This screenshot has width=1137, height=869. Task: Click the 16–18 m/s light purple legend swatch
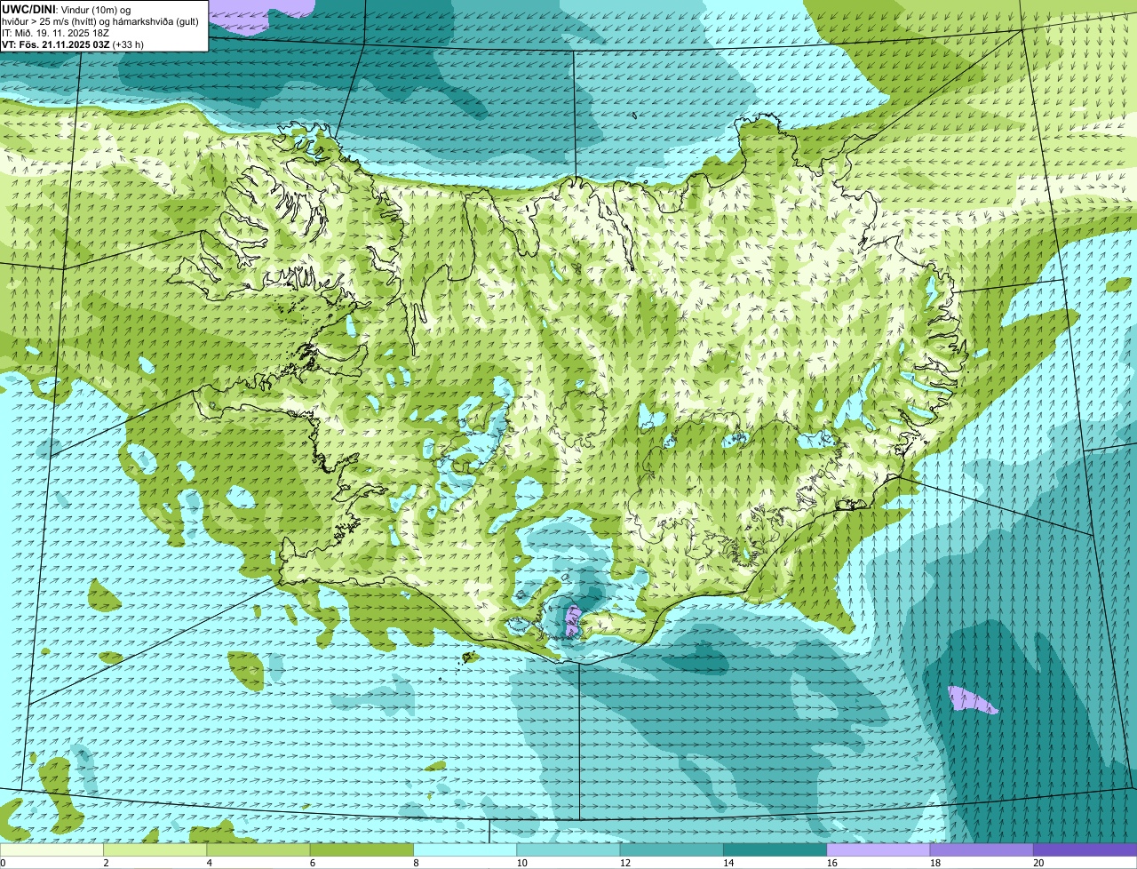click(878, 850)
